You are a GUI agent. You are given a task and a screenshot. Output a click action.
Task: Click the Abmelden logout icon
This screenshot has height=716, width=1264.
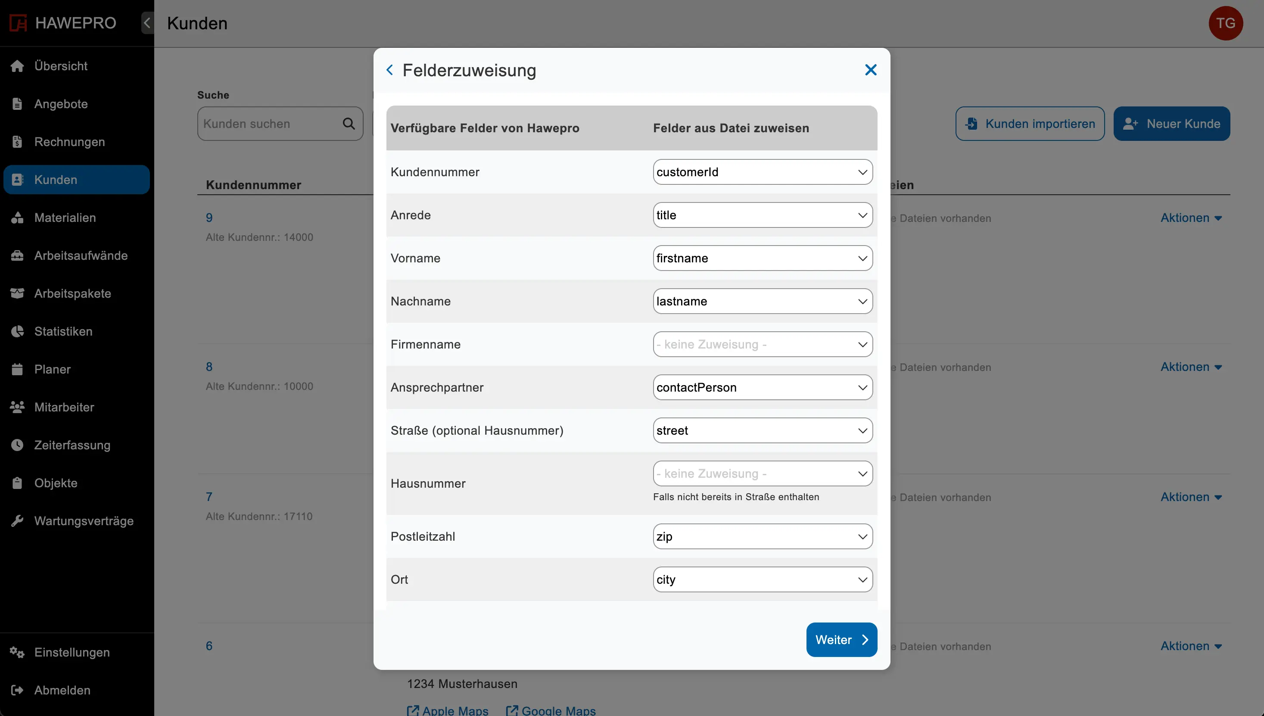click(17, 690)
